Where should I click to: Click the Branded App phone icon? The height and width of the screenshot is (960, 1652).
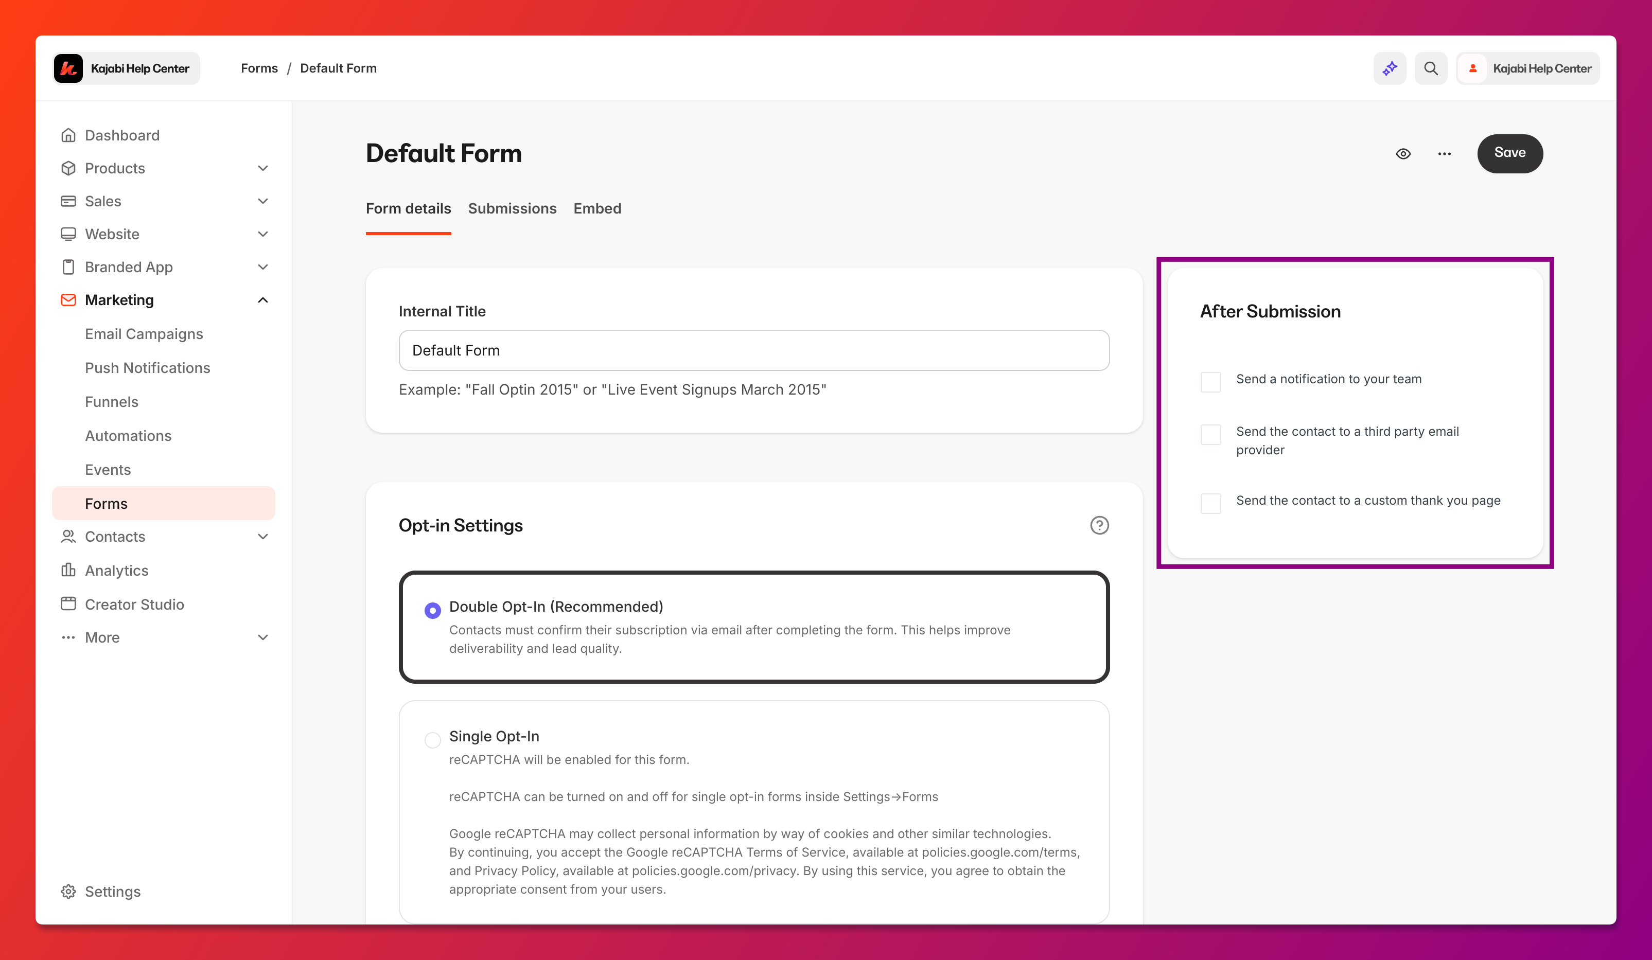(x=68, y=266)
